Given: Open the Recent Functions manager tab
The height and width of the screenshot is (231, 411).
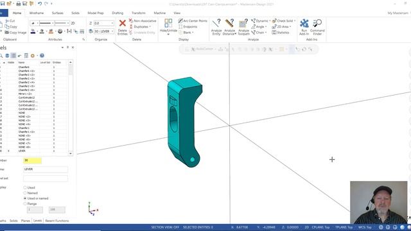Looking at the screenshot, I should pos(57,221).
